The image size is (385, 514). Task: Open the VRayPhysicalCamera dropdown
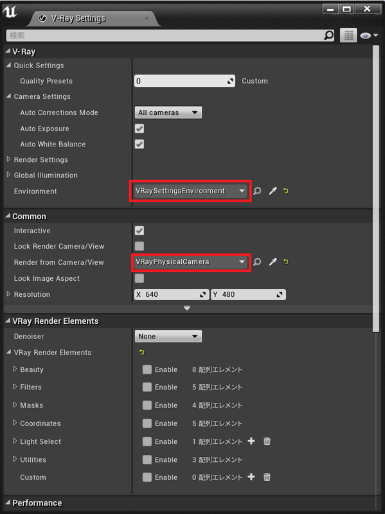coord(190,262)
